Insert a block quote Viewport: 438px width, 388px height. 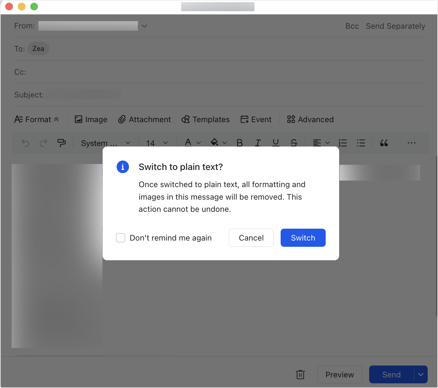384,143
